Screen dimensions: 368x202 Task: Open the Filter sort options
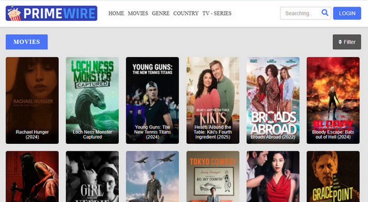point(346,42)
